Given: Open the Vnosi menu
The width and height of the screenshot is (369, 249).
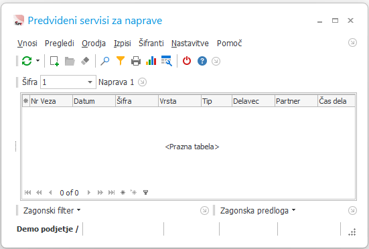Looking at the screenshot, I should tap(27, 44).
